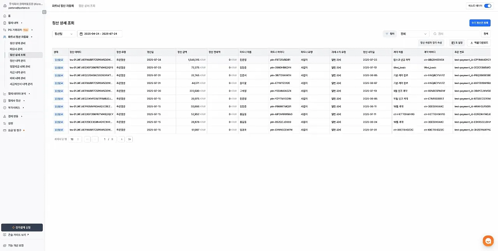The width and height of the screenshot is (498, 251).
Task: Click the 요금 및 청구 billing icon
Action: pos(5,130)
